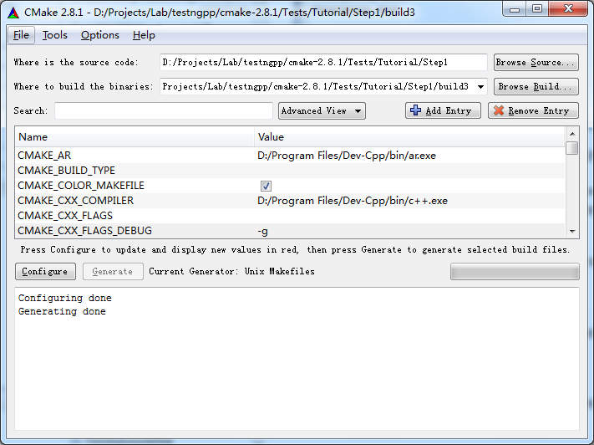Click the red X icon on Remove Entry
This screenshot has height=445, width=594.
pos(499,110)
